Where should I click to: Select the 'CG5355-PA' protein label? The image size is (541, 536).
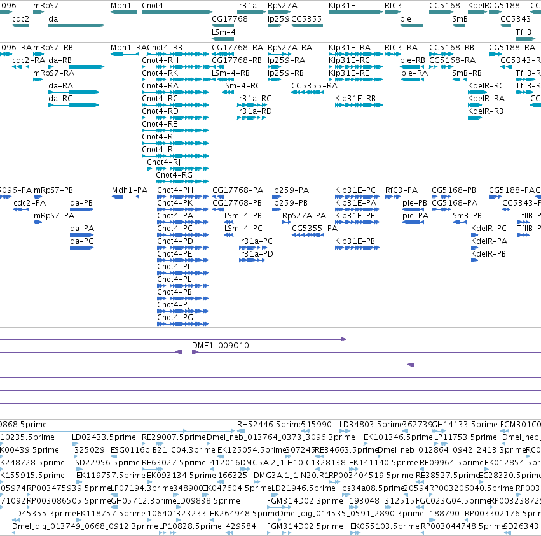click(315, 229)
